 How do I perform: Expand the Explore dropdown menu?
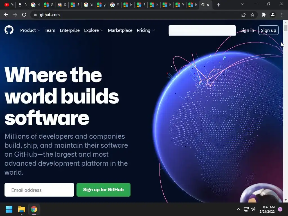[x=94, y=30]
